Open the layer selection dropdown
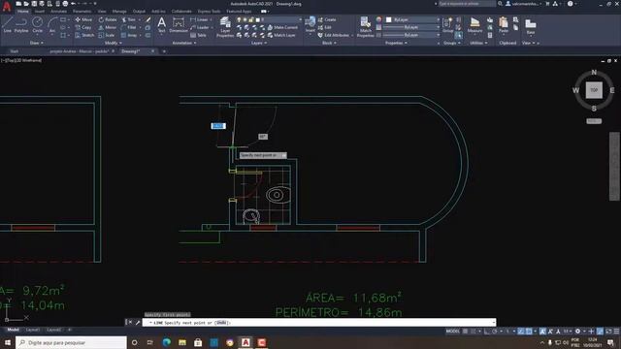 tap(269, 19)
